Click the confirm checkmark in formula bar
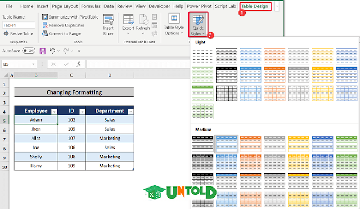Screen dimensions: 360x209 tap(66, 64)
